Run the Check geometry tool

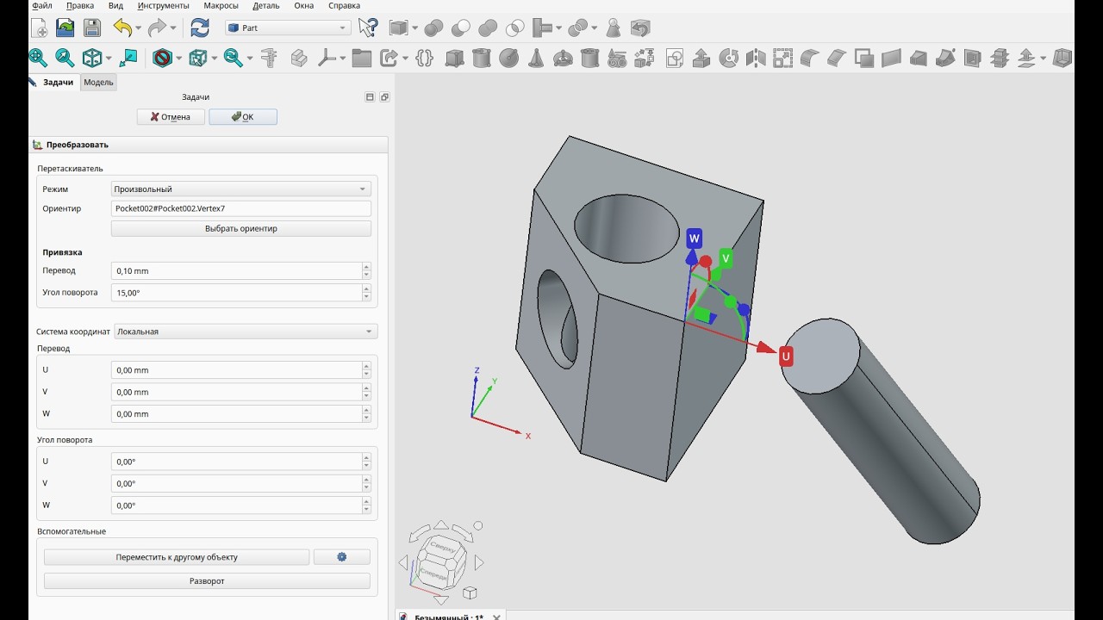coord(614,28)
